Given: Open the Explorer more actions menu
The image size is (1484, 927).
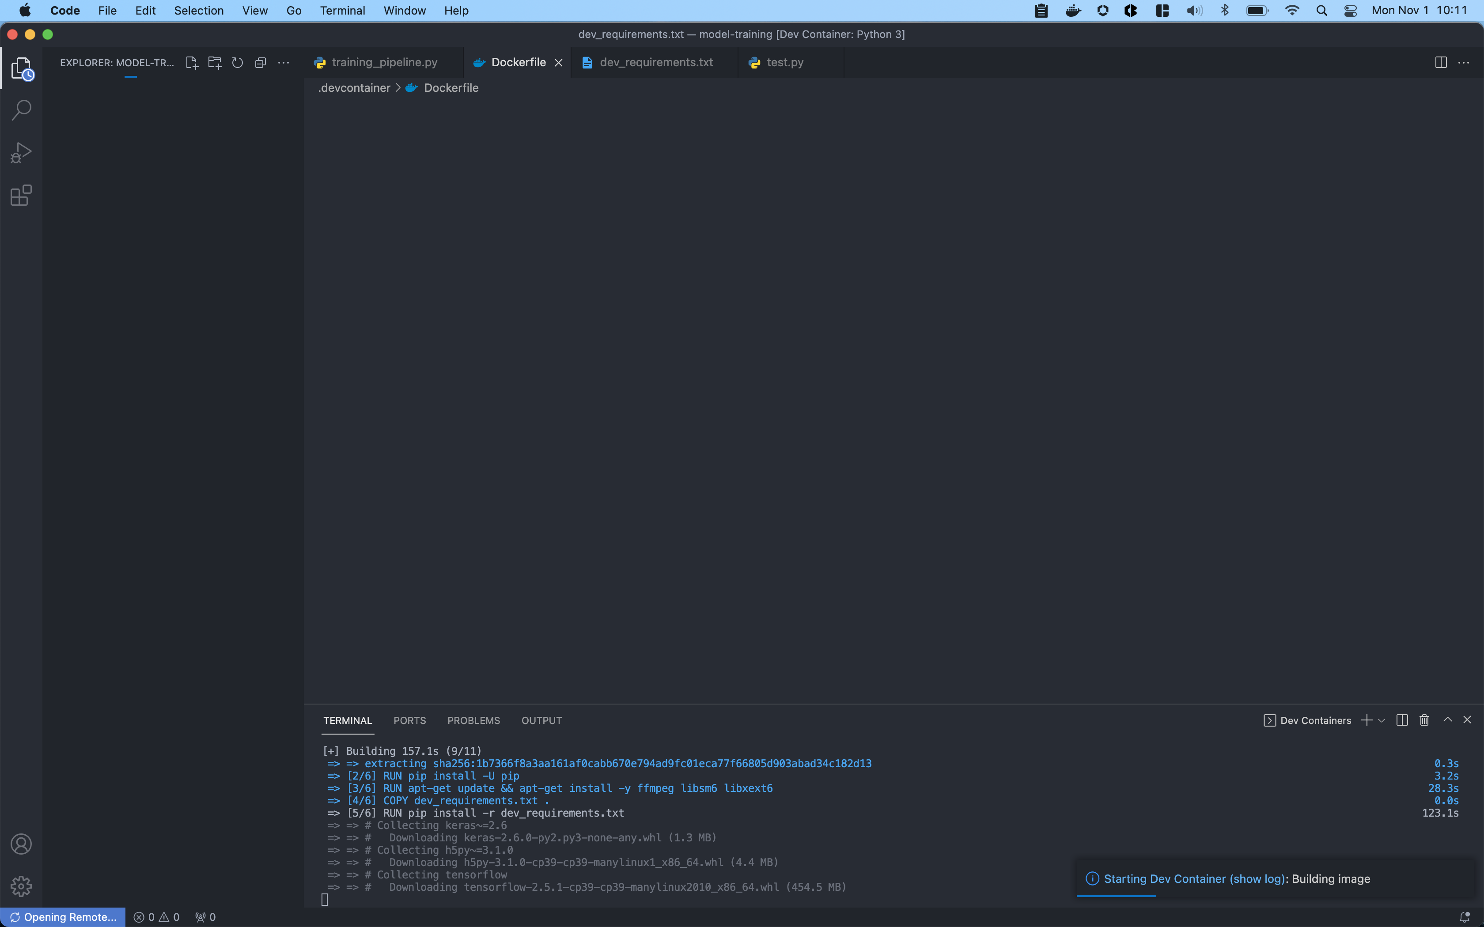Looking at the screenshot, I should 283,62.
